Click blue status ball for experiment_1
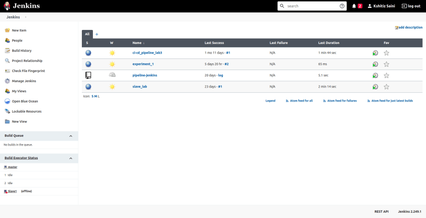Viewport: 426px width, 218px height. [88, 64]
